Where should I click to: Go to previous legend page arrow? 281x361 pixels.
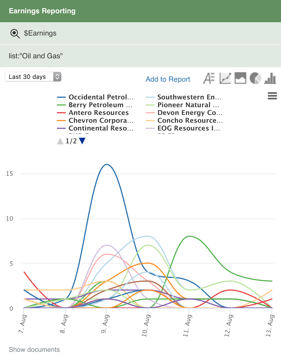pos(60,141)
